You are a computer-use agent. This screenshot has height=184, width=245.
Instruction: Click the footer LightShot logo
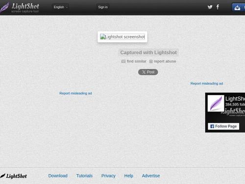[x=13, y=176]
